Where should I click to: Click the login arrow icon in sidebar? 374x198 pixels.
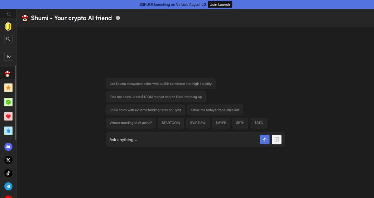pyautogui.click(x=8, y=57)
